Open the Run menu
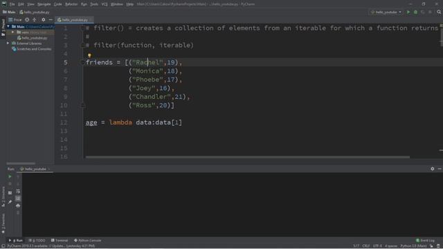The width and height of the screenshot is (443, 249). click(84, 4)
